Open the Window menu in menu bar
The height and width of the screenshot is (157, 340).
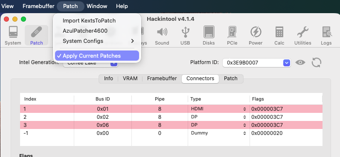(97, 6)
